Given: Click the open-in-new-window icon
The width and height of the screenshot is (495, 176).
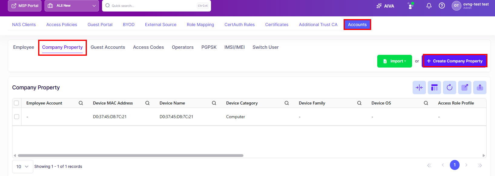Looking at the screenshot, I should (x=465, y=88).
